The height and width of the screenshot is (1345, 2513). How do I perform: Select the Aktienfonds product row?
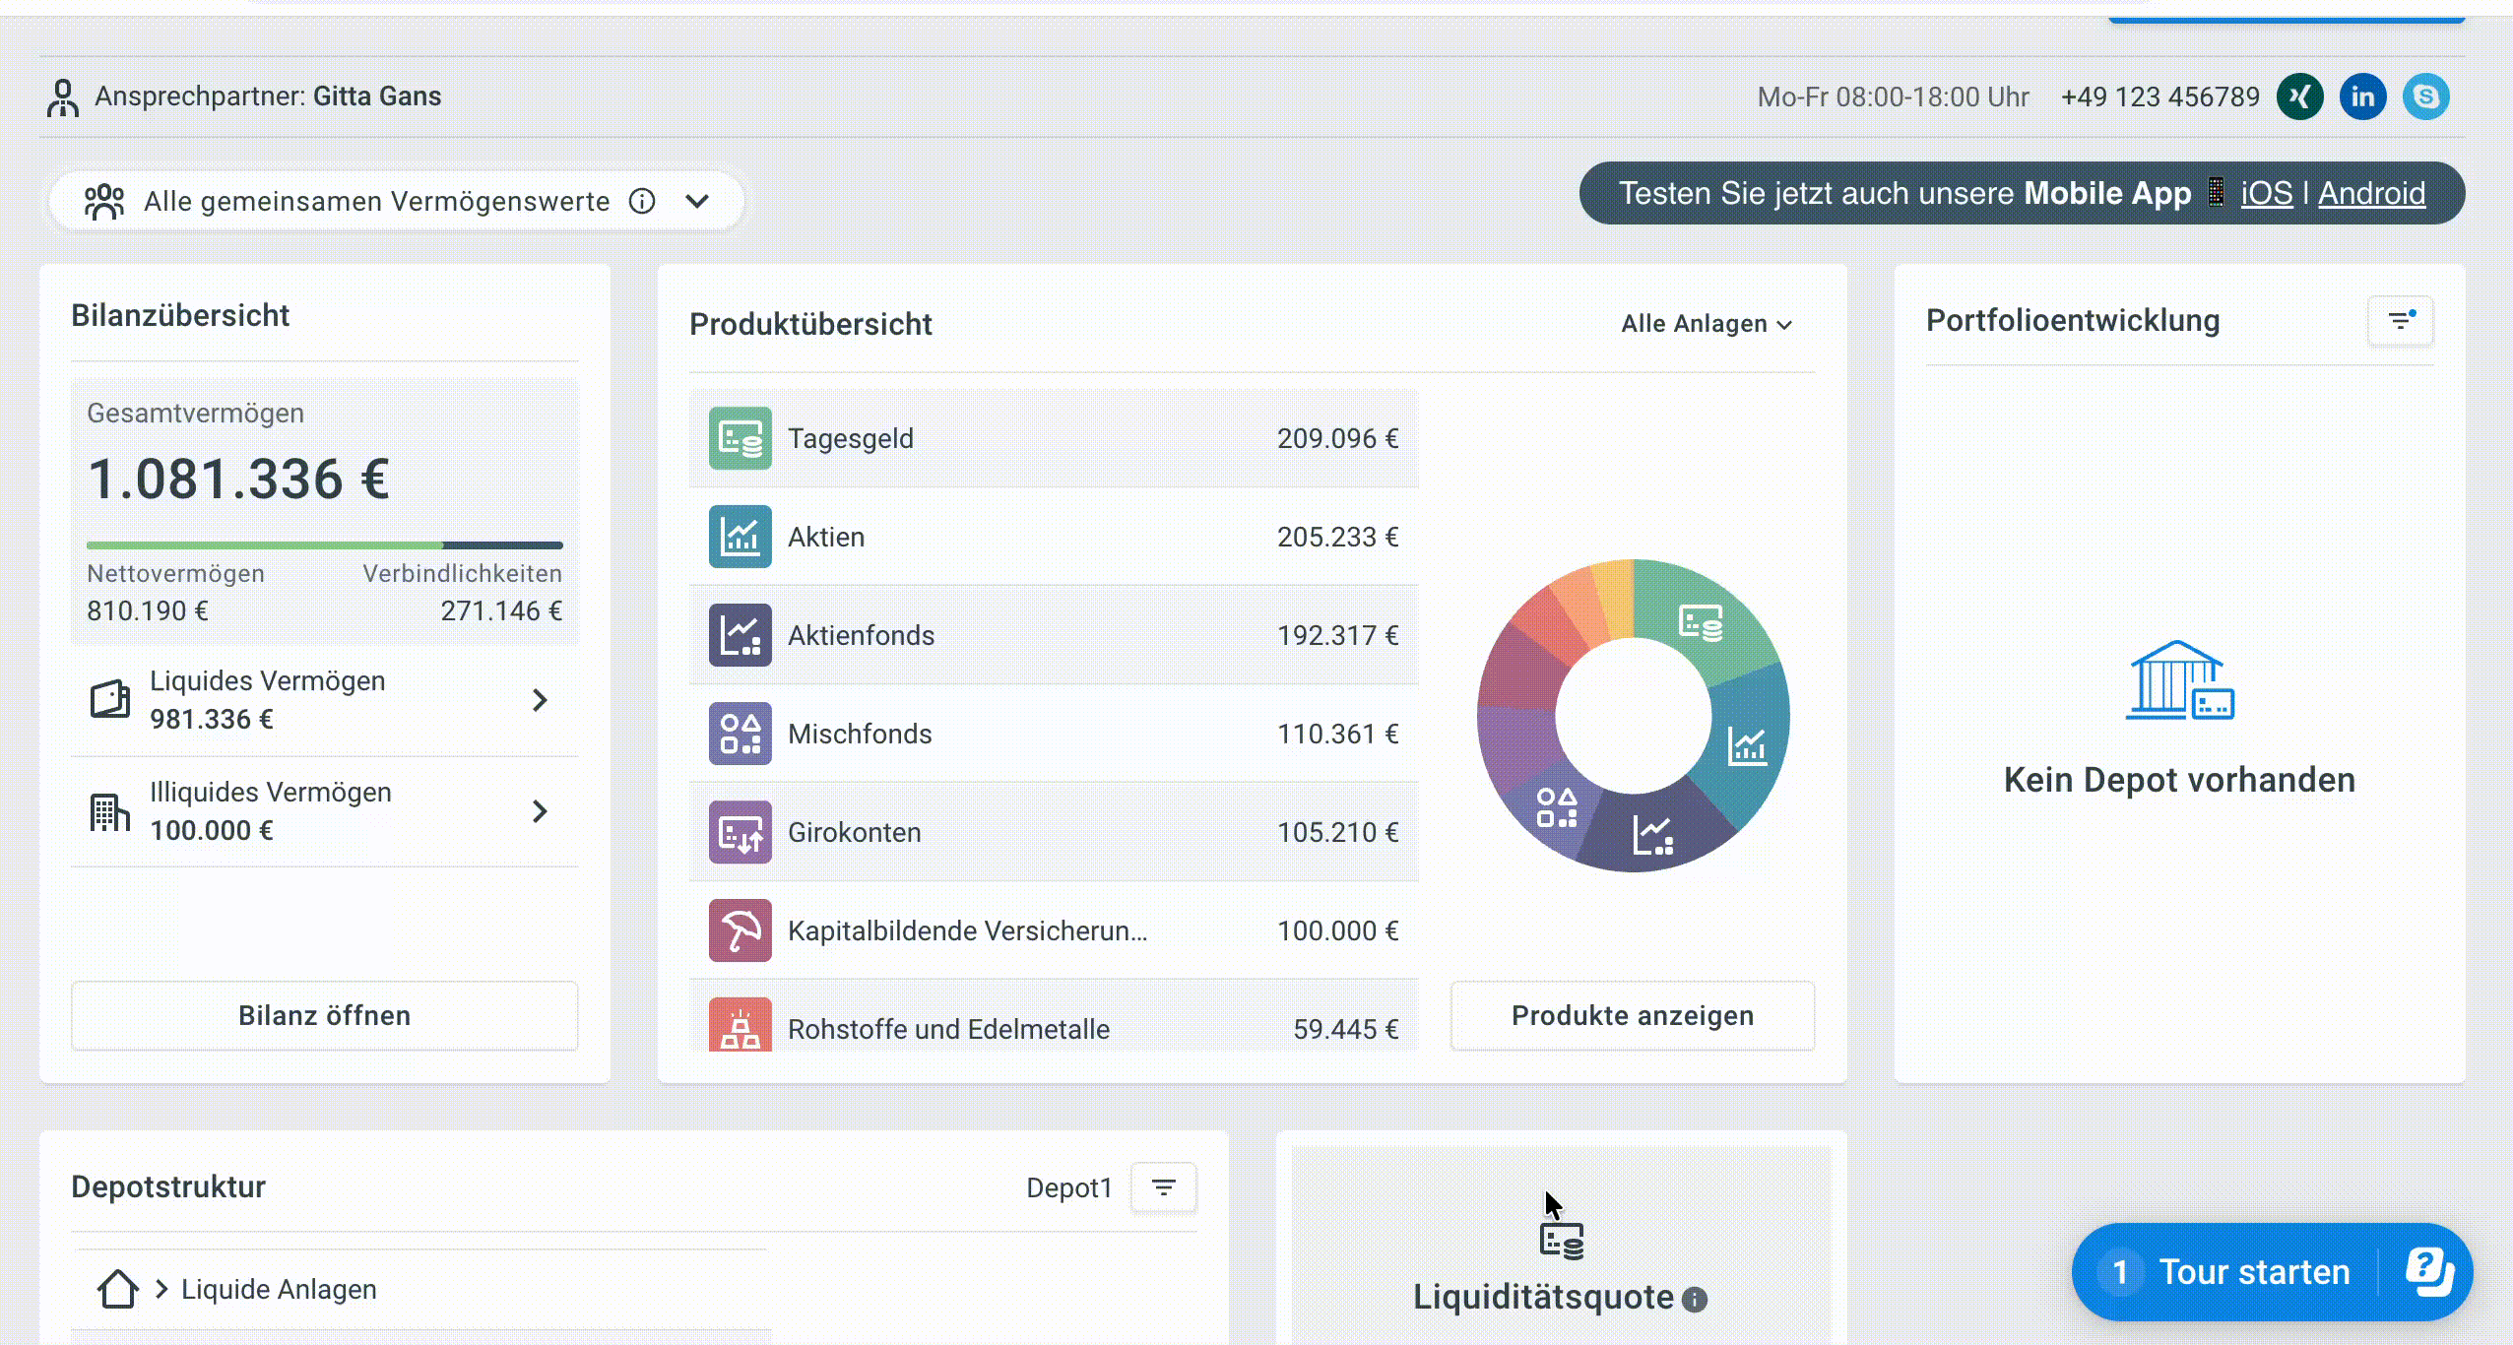1054,635
